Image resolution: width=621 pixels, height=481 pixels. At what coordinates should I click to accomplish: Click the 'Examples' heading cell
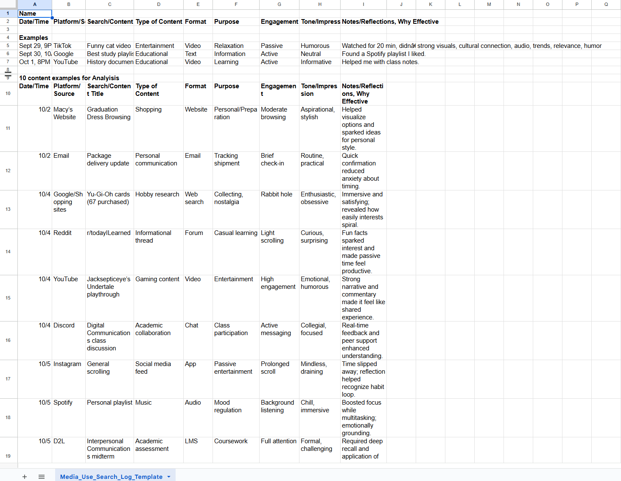pos(34,38)
